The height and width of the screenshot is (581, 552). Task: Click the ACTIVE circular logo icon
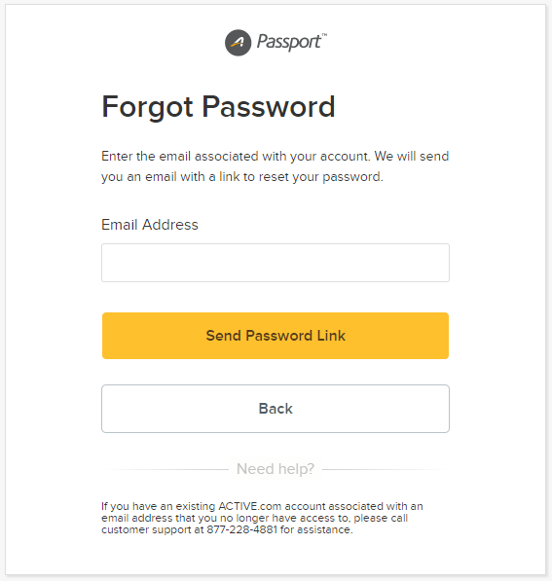[x=238, y=43]
